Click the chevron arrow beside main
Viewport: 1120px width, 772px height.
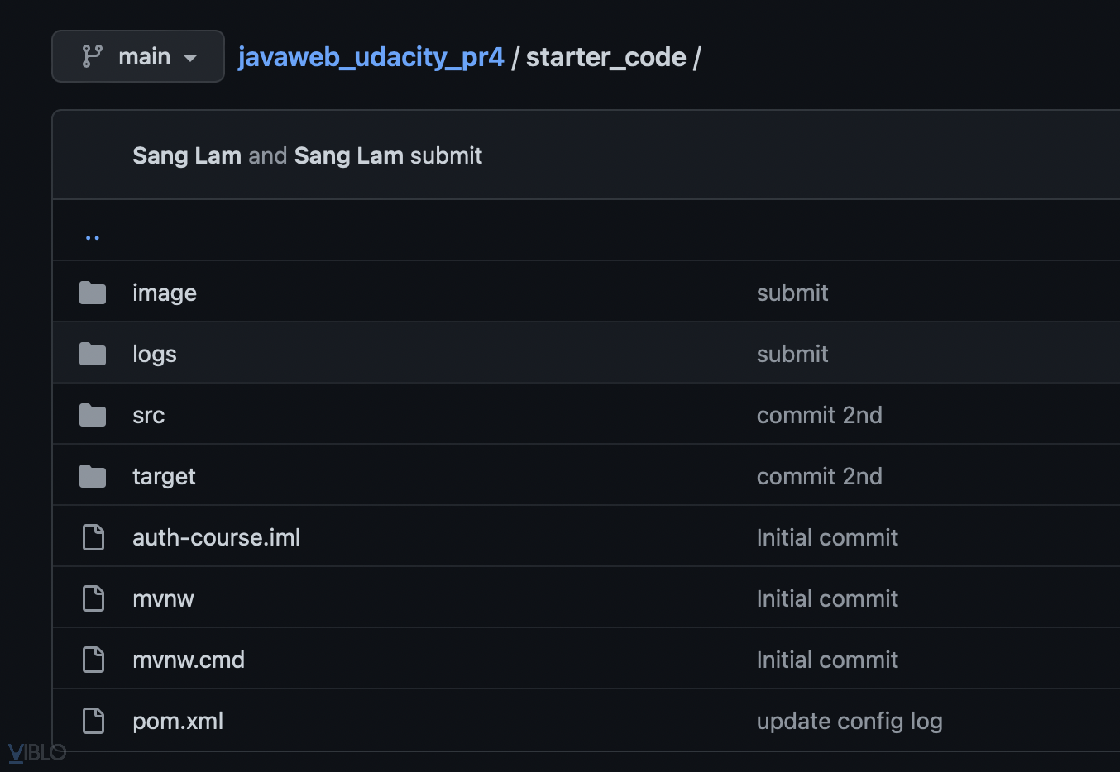tap(191, 58)
